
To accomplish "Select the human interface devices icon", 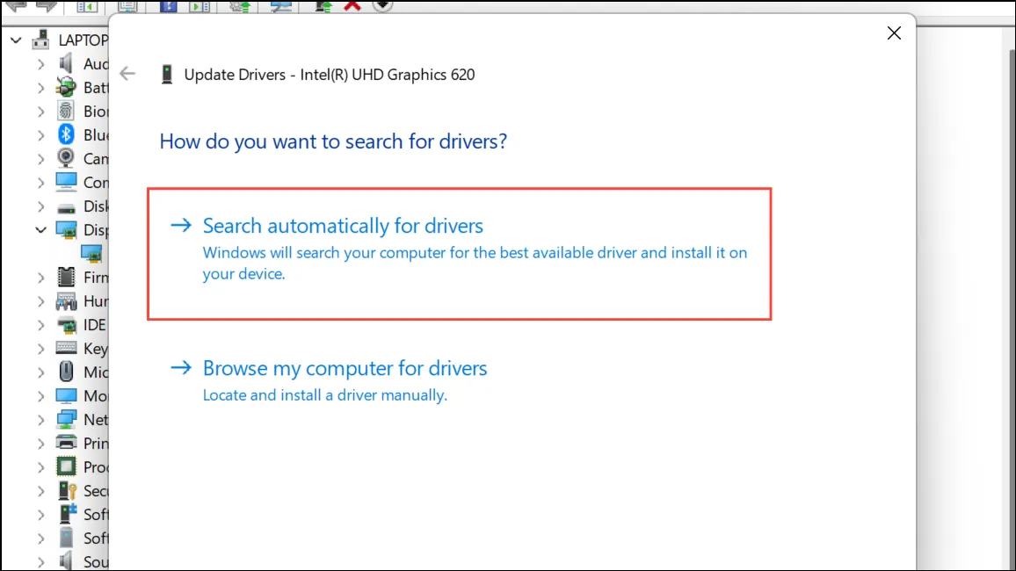I will [65, 301].
